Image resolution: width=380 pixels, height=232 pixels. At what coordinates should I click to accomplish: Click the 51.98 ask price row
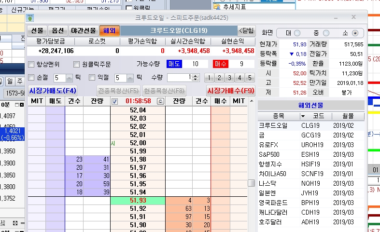pos(138,160)
